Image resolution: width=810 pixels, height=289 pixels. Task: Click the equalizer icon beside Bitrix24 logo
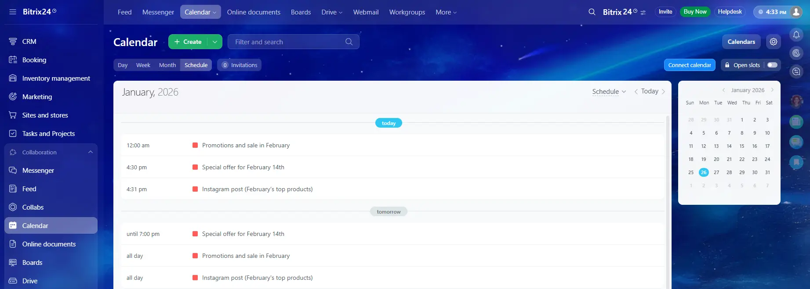pos(643,13)
